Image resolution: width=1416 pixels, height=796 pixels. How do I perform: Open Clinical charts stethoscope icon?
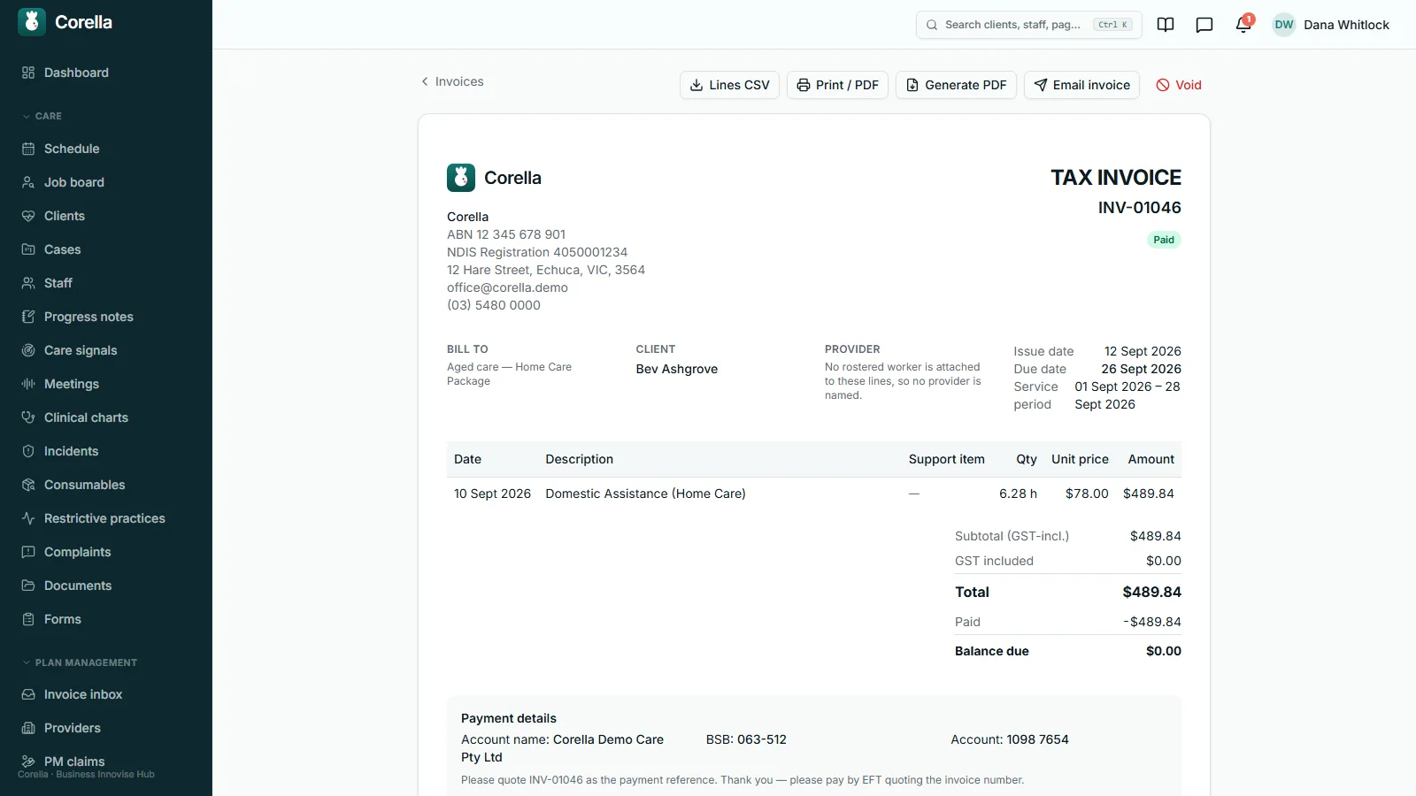(28, 417)
